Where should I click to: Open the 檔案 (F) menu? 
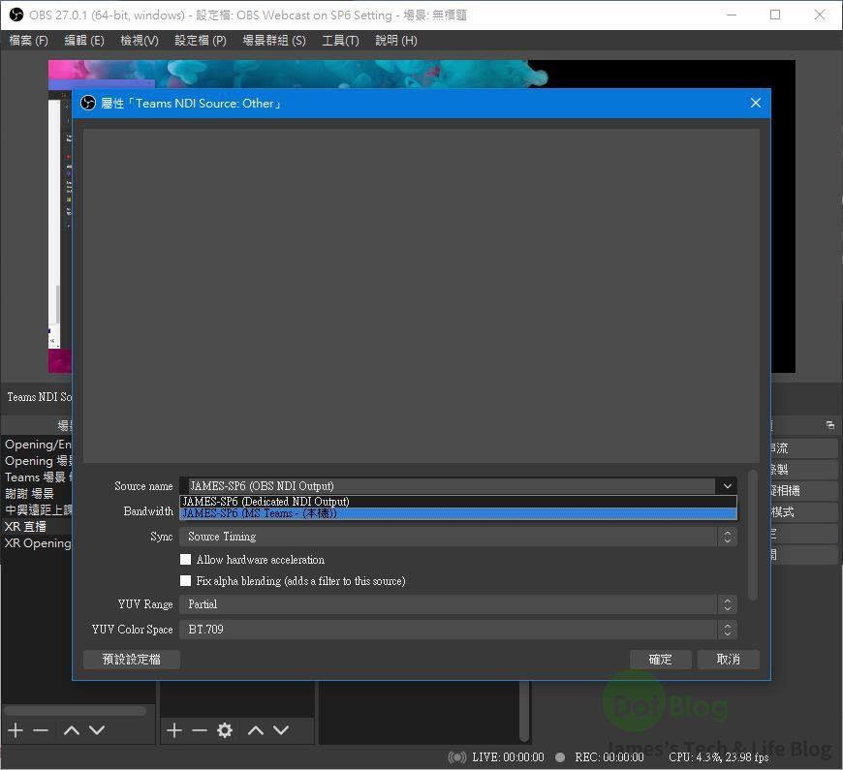click(x=28, y=41)
